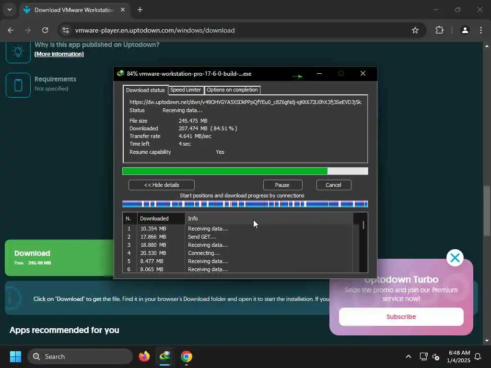
Task: Open the notifications bell icon
Action: pos(478,356)
